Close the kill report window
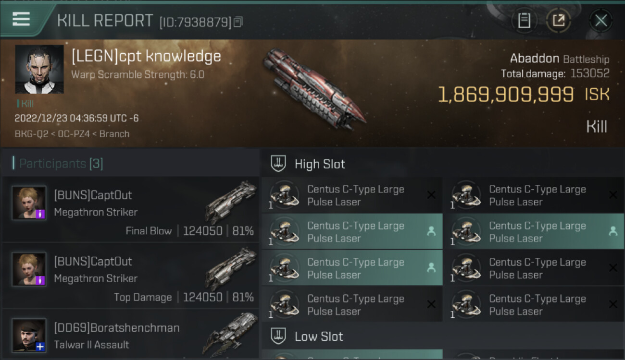The width and height of the screenshot is (625, 360). point(600,20)
